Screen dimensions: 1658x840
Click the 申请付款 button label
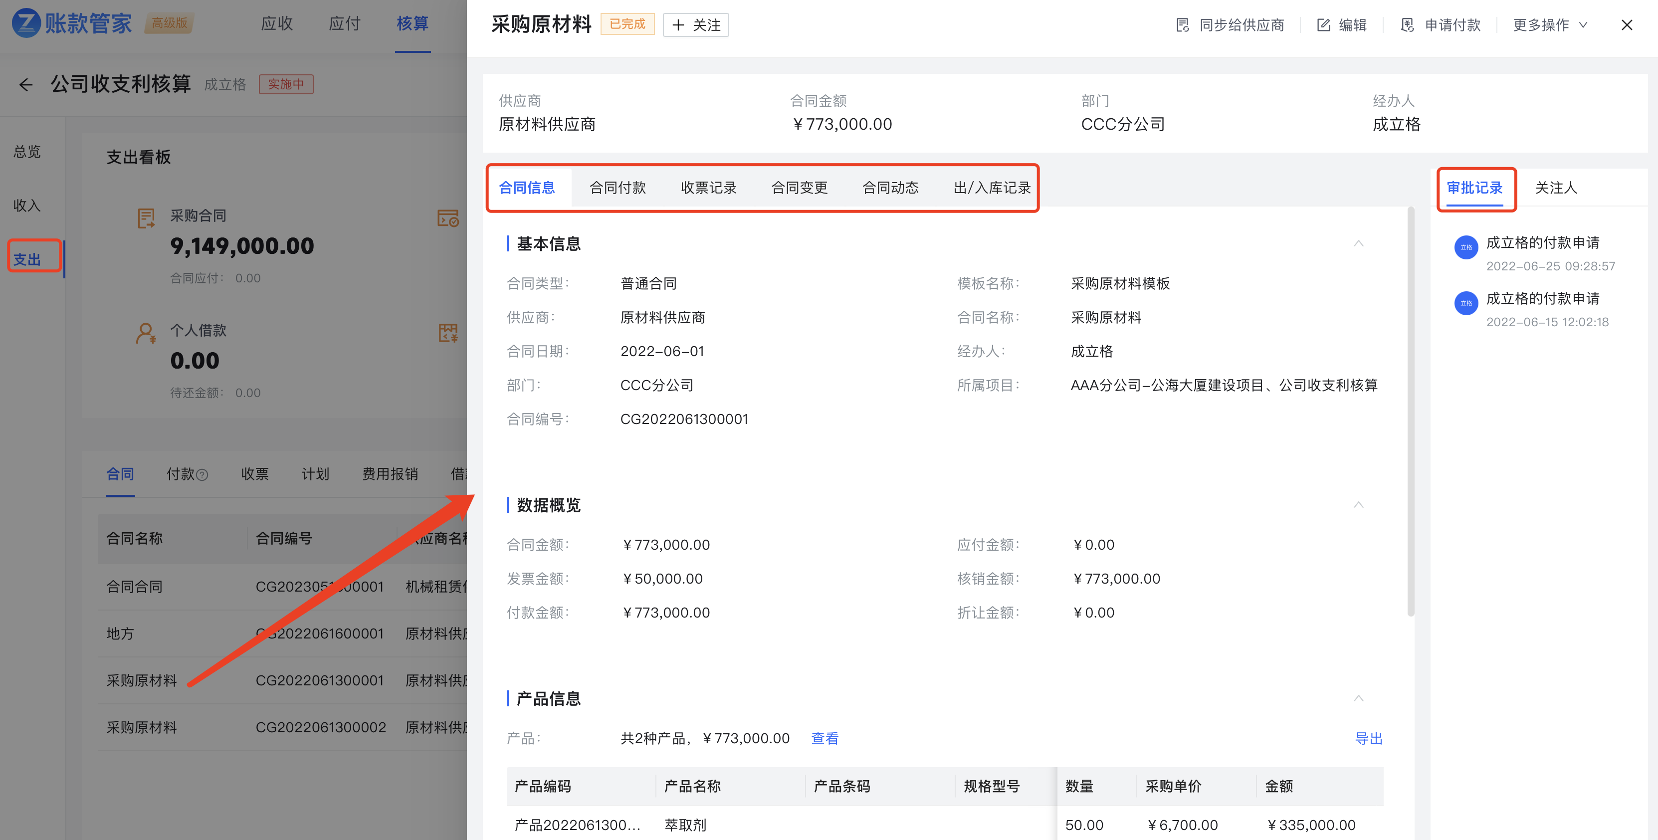coord(1452,25)
